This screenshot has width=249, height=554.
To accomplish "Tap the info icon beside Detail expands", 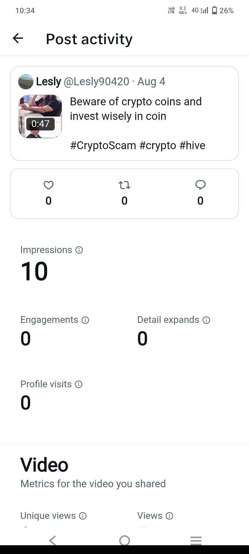I will pos(206,320).
